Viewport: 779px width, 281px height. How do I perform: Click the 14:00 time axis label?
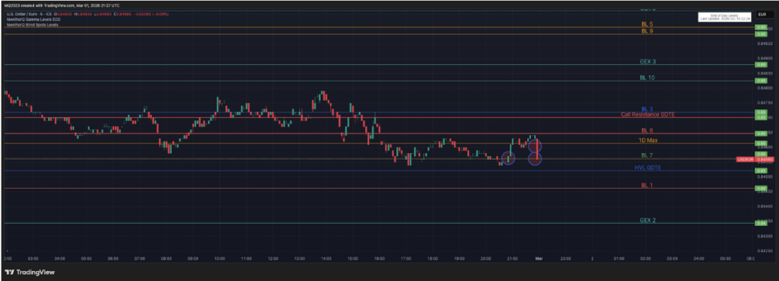326,259
